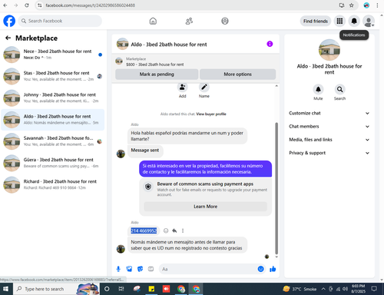This screenshot has height=295, width=384.
Task: Mute the conversation with the bell icon
Action: pyautogui.click(x=318, y=89)
